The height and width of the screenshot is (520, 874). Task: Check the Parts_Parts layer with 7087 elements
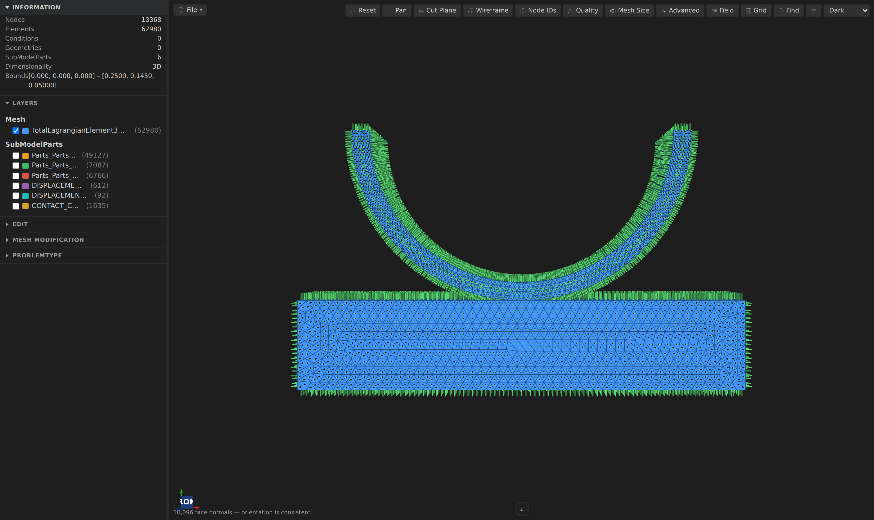[x=16, y=165]
